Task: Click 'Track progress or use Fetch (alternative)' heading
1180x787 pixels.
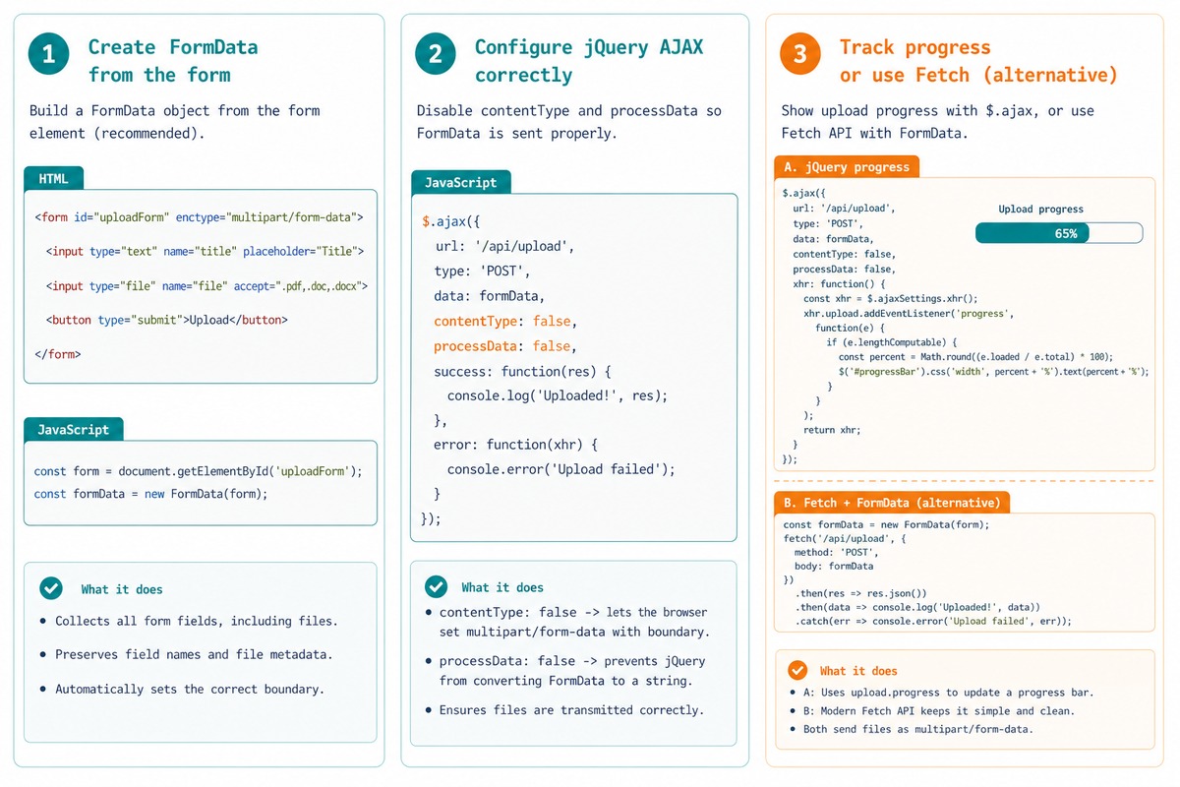Action: 978,60
